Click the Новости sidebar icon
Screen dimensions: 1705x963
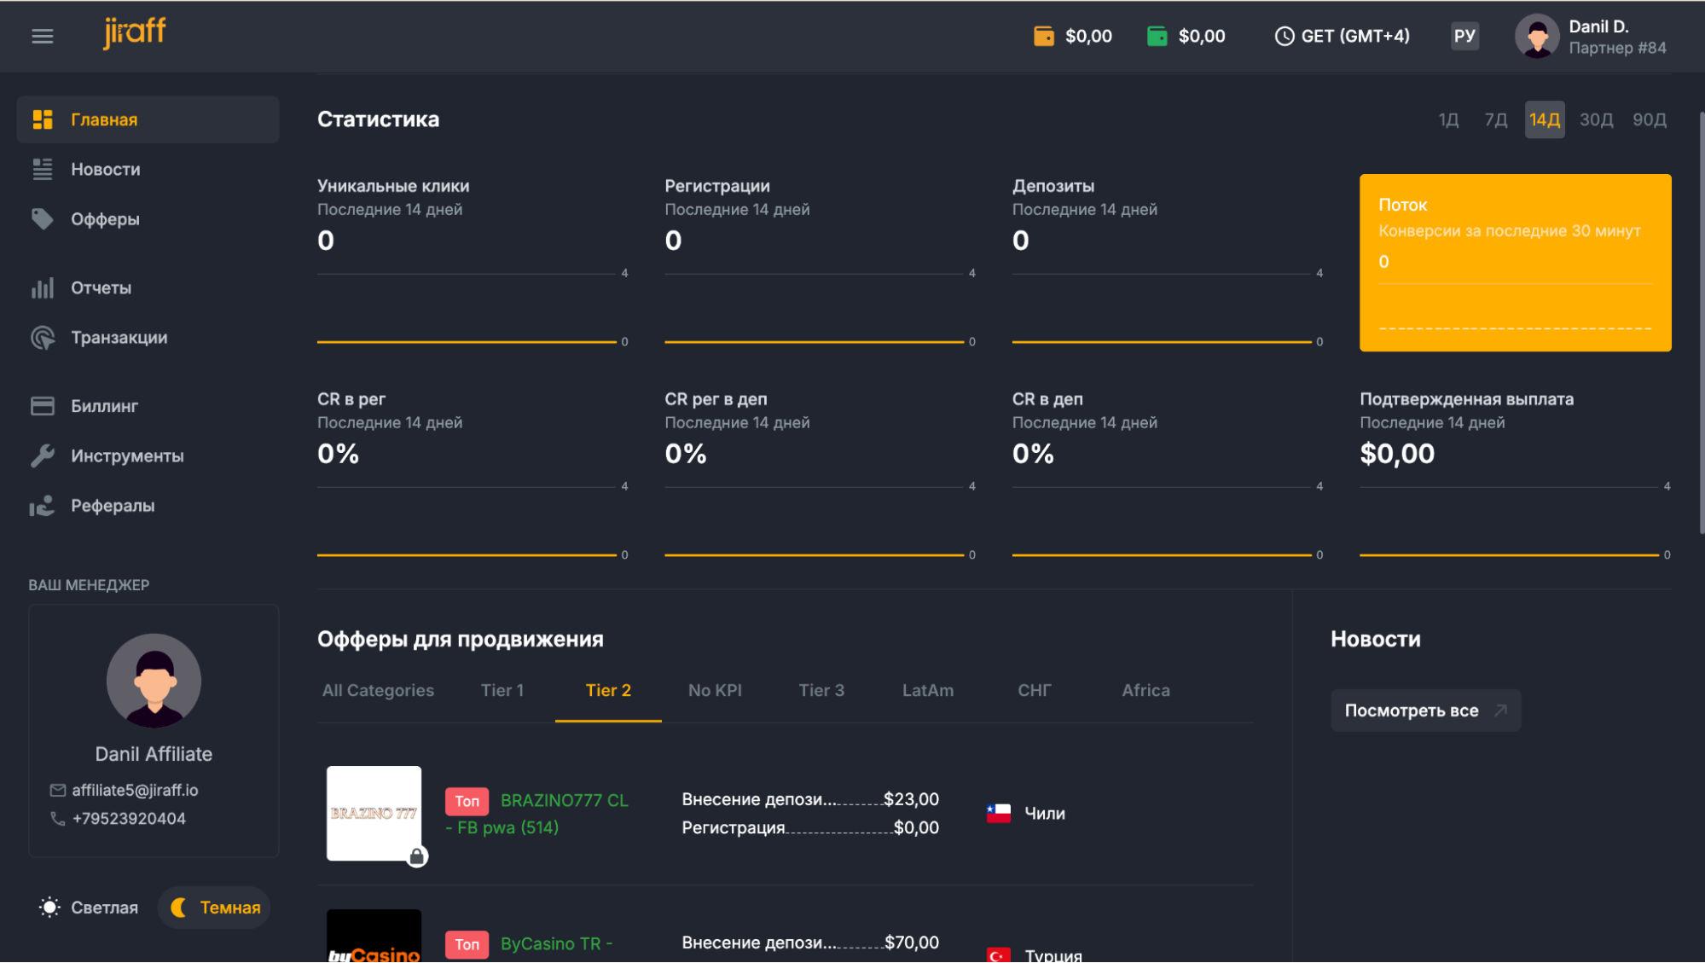click(43, 169)
